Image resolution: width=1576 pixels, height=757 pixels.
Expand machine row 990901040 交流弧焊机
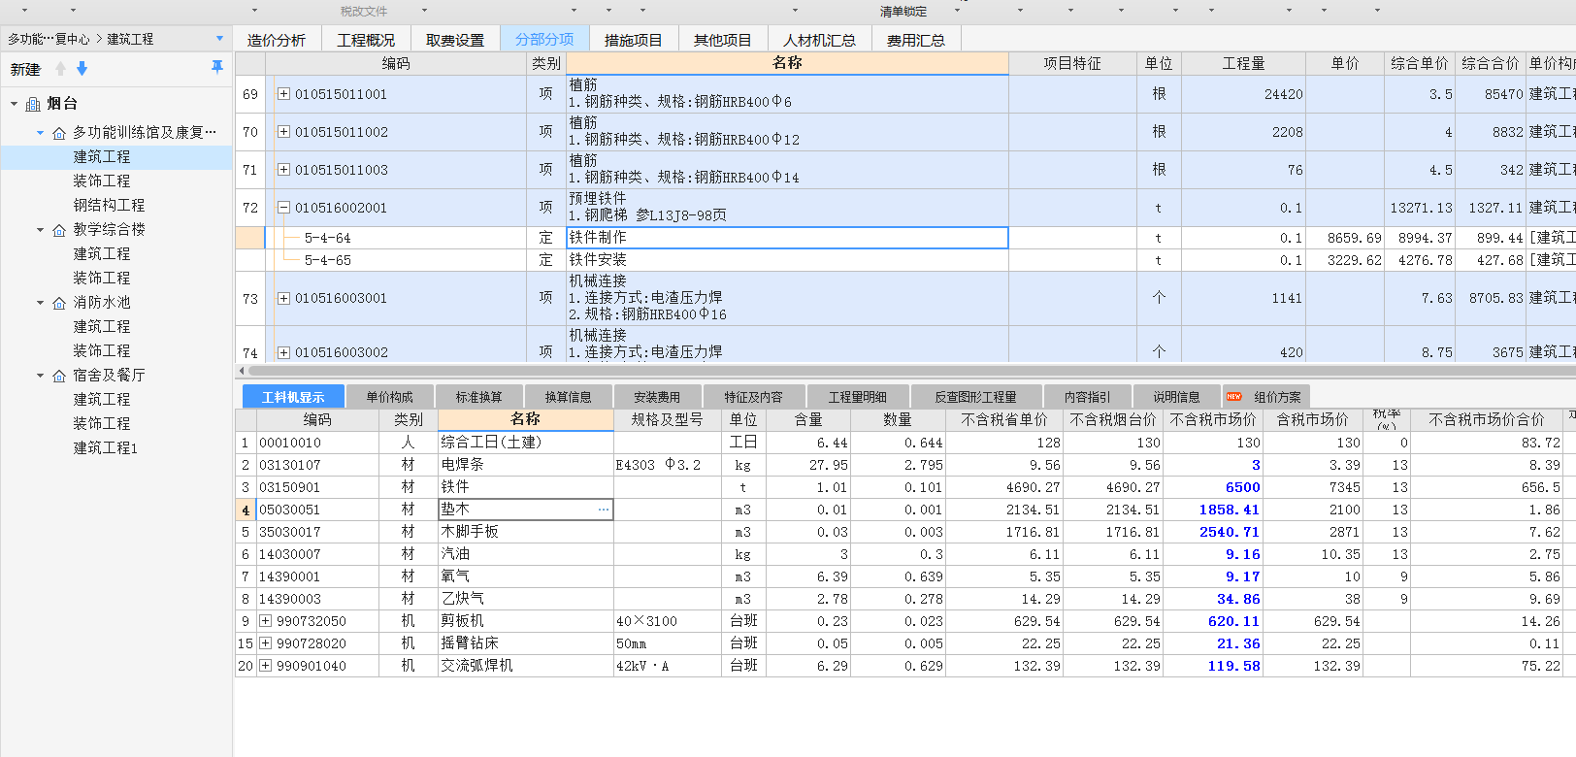point(265,666)
